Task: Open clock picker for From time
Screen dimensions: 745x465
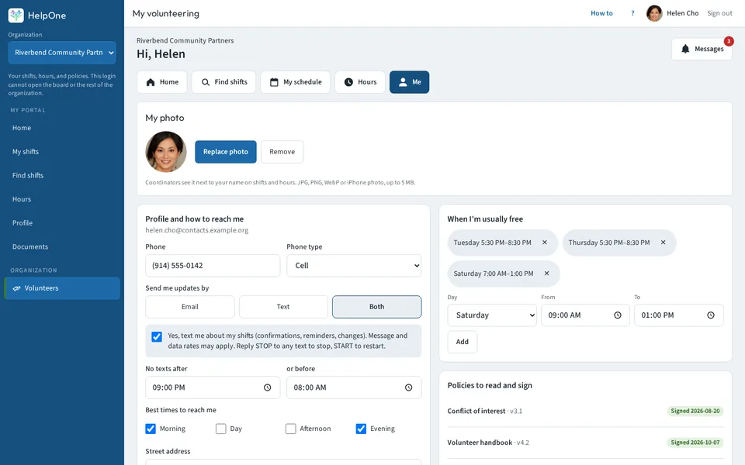Action: [x=617, y=315]
